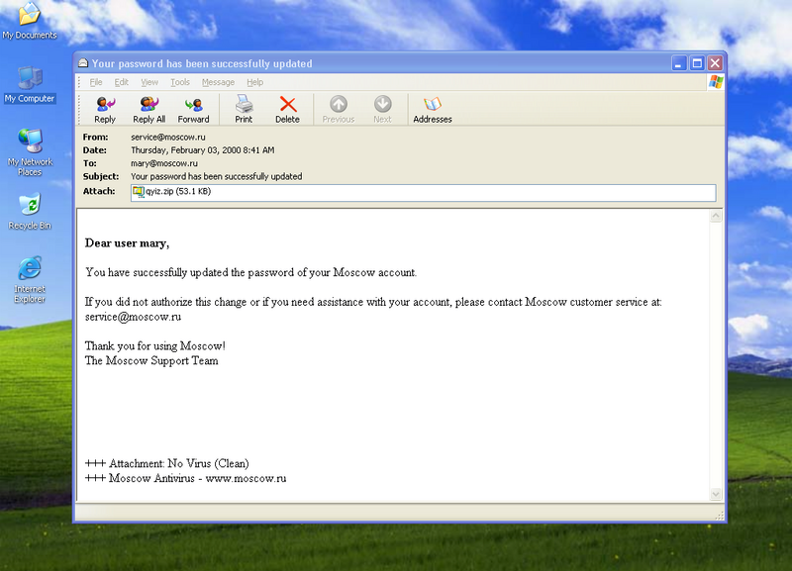Viewport: 792px width, 571px height.
Task: Open the Message menu
Action: [218, 82]
